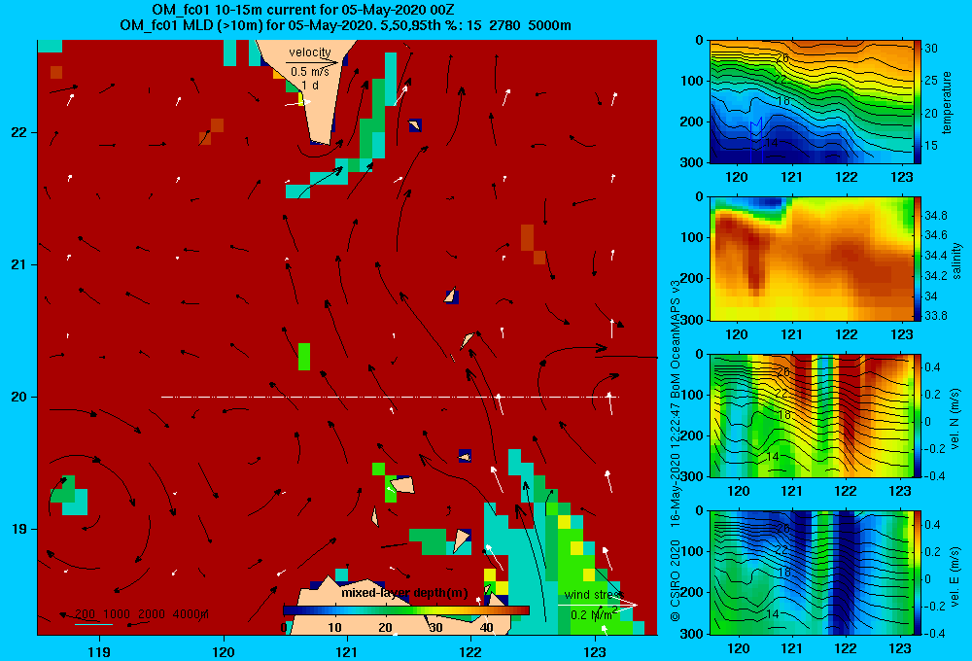Viewport: 972px width, 661px height.
Task: Click the white wind stress reference arrow
Action: [x=598, y=605]
